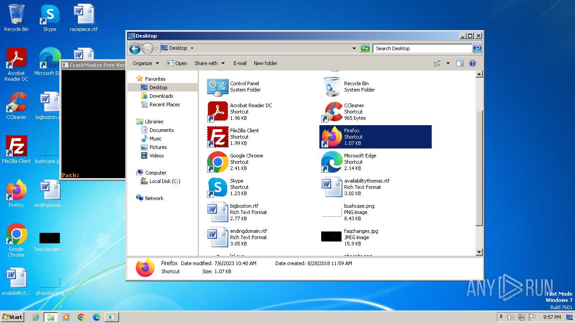Open the Share with menu
This screenshot has height=323, width=575.
click(x=209, y=63)
